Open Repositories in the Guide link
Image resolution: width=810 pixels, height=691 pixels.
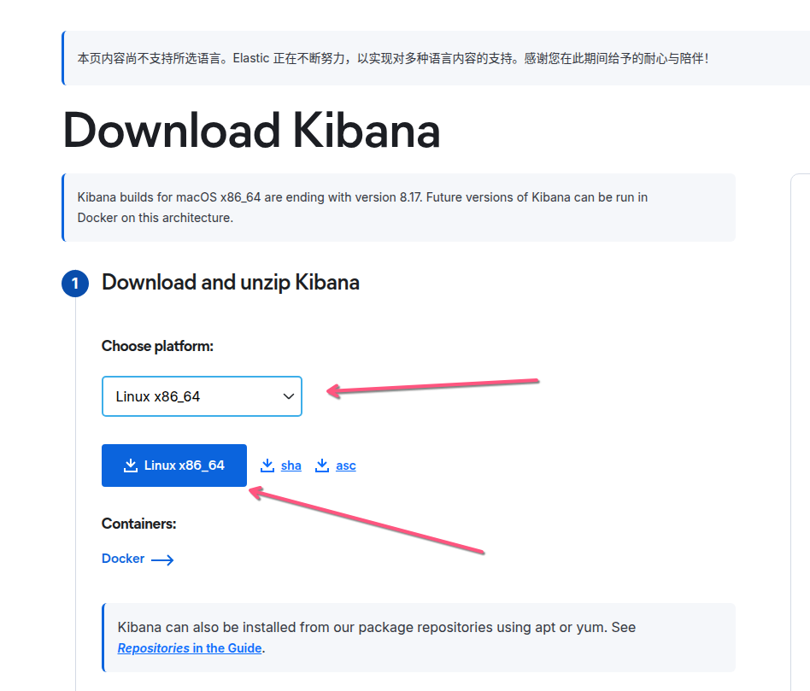click(x=190, y=648)
